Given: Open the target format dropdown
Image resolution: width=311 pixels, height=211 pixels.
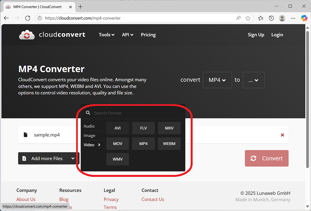Looking at the screenshot, I should point(253,80).
